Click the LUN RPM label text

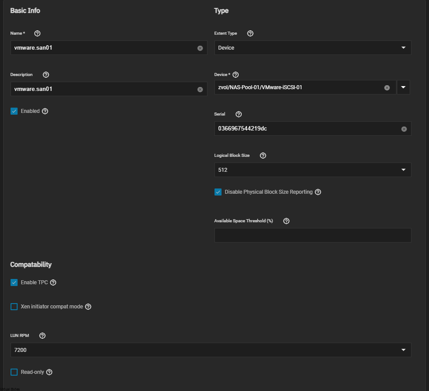tap(20, 336)
